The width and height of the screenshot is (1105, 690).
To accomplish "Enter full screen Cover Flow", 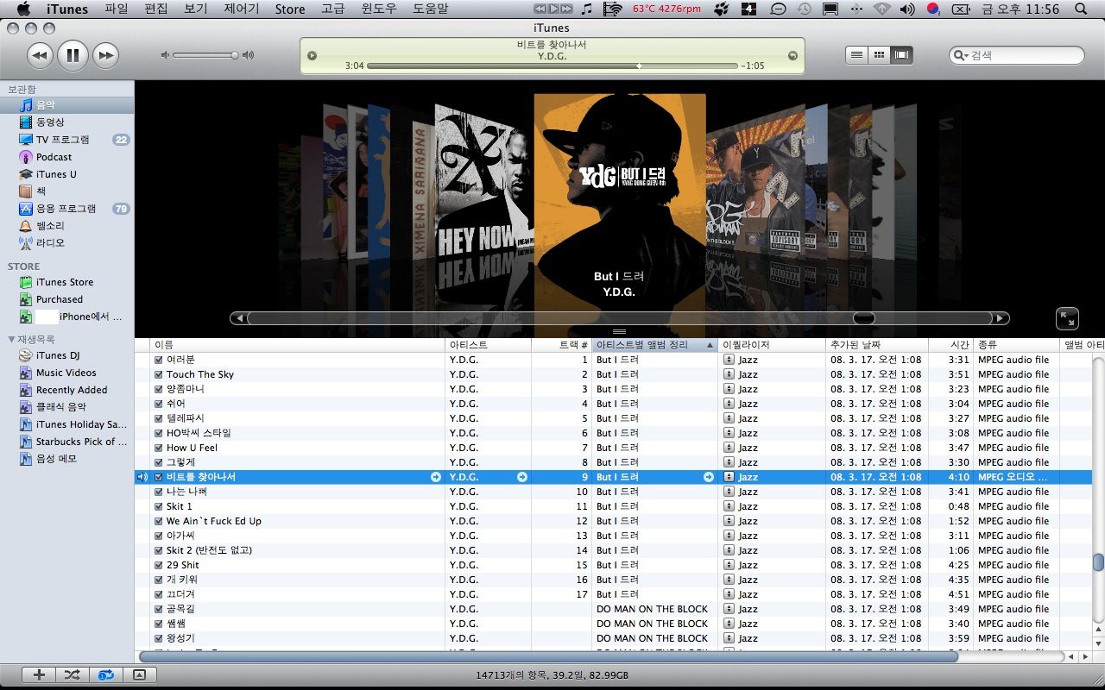I will [x=1067, y=318].
